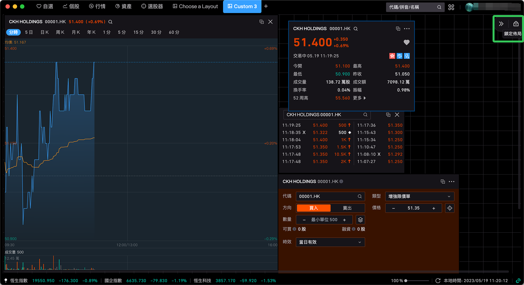Viewport: 524px width, 285px height.
Task: Open the apps grid icon in top bar
Action: pos(451,7)
